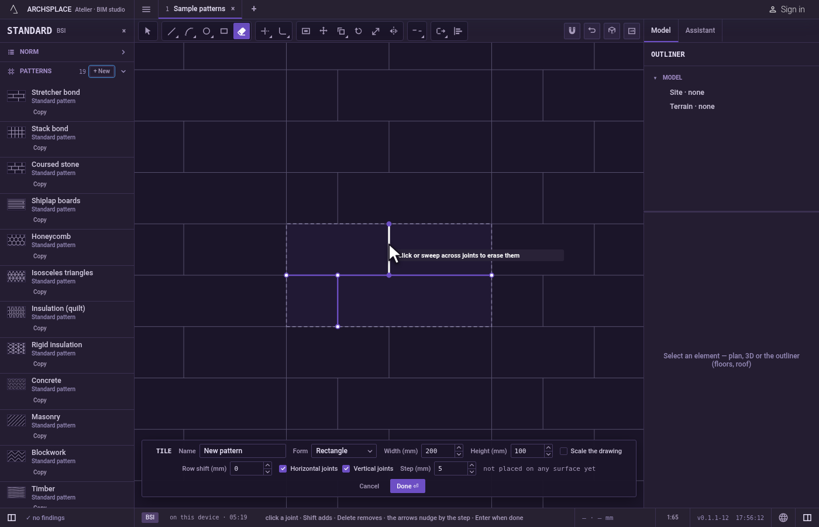This screenshot has height=527, width=819.
Task: Select the Rectangle tool
Action: (224, 31)
